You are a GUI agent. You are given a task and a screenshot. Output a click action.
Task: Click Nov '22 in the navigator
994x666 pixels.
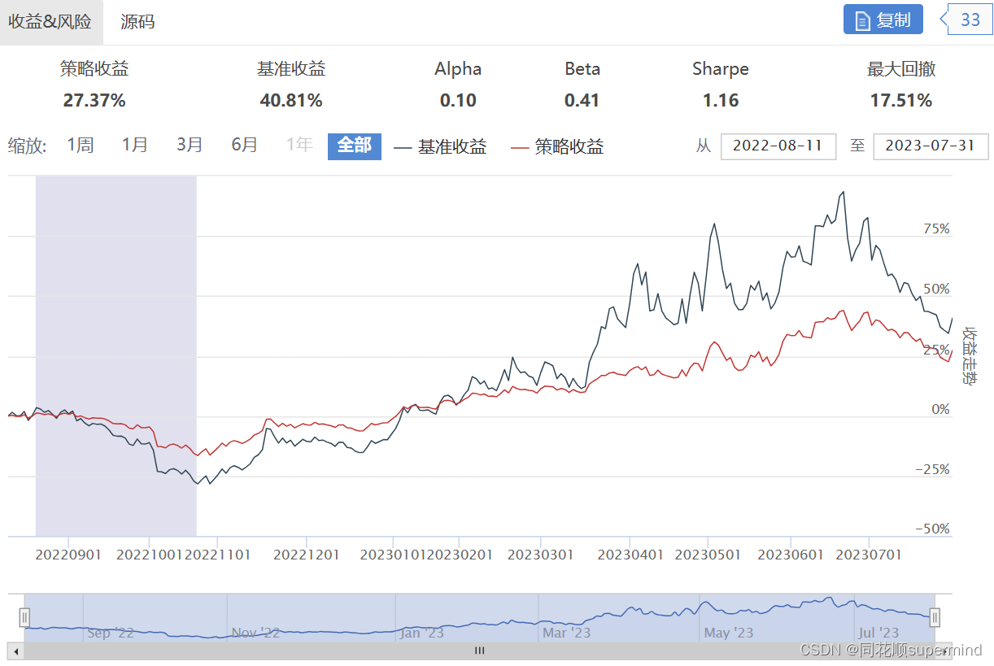[x=255, y=633]
